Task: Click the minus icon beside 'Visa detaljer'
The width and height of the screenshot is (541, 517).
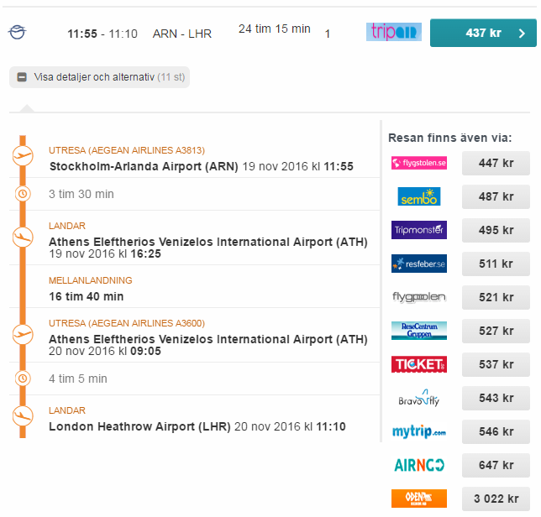Action: (22, 77)
